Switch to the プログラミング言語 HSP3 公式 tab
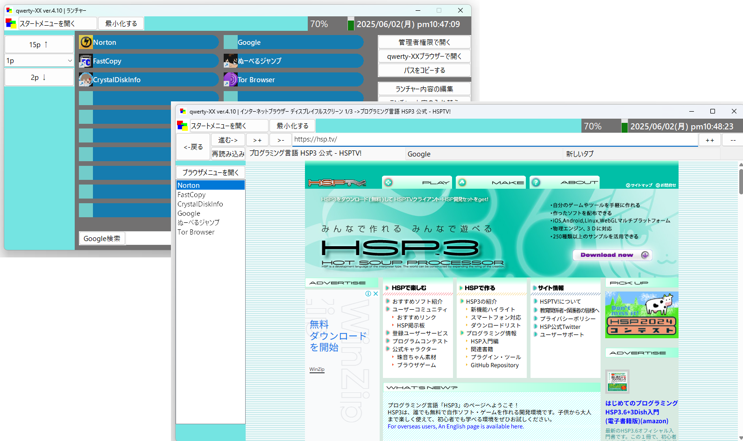Screen dimensions: 743x441 pos(326,154)
